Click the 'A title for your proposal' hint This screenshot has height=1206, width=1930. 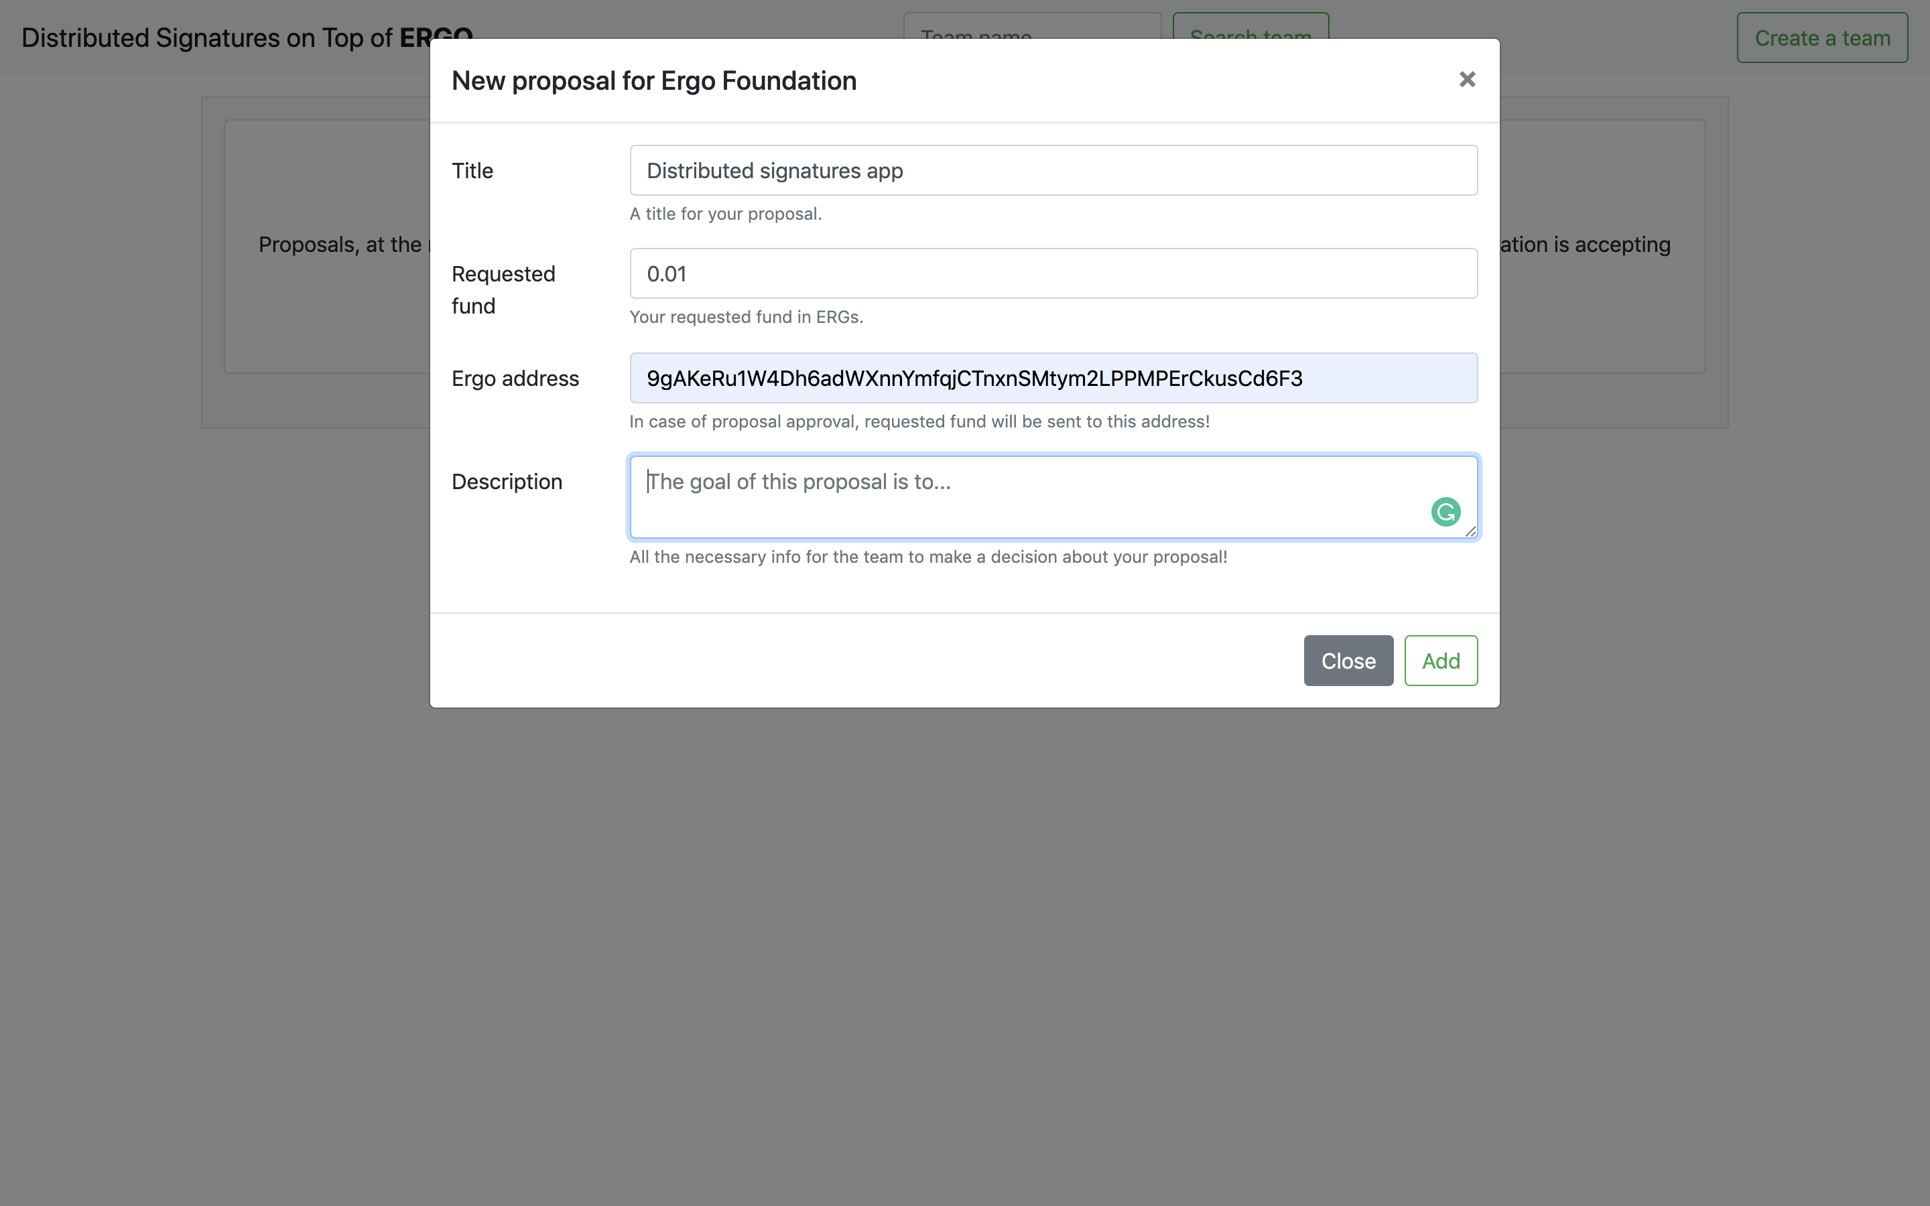[x=725, y=214]
